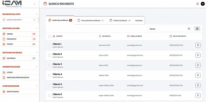Open Preventivi in the sidebar
Image resolution: width=206 pixels, height=102 pixels.
20,39
